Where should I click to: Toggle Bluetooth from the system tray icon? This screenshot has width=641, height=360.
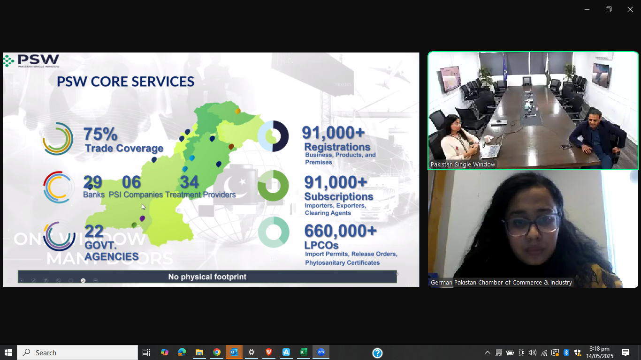point(566,352)
